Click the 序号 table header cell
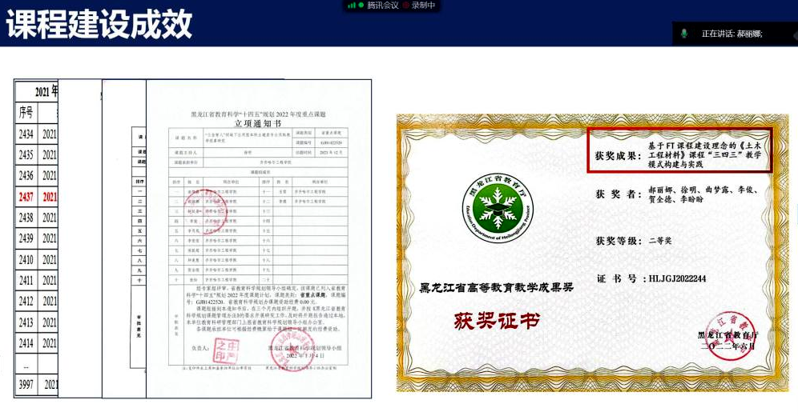This screenshot has height=416, width=798. [26, 113]
